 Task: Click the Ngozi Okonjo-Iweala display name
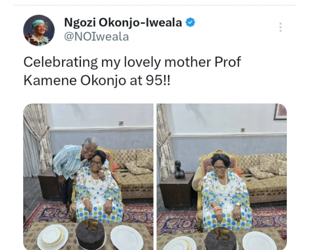pyautogui.click(x=123, y=22)
